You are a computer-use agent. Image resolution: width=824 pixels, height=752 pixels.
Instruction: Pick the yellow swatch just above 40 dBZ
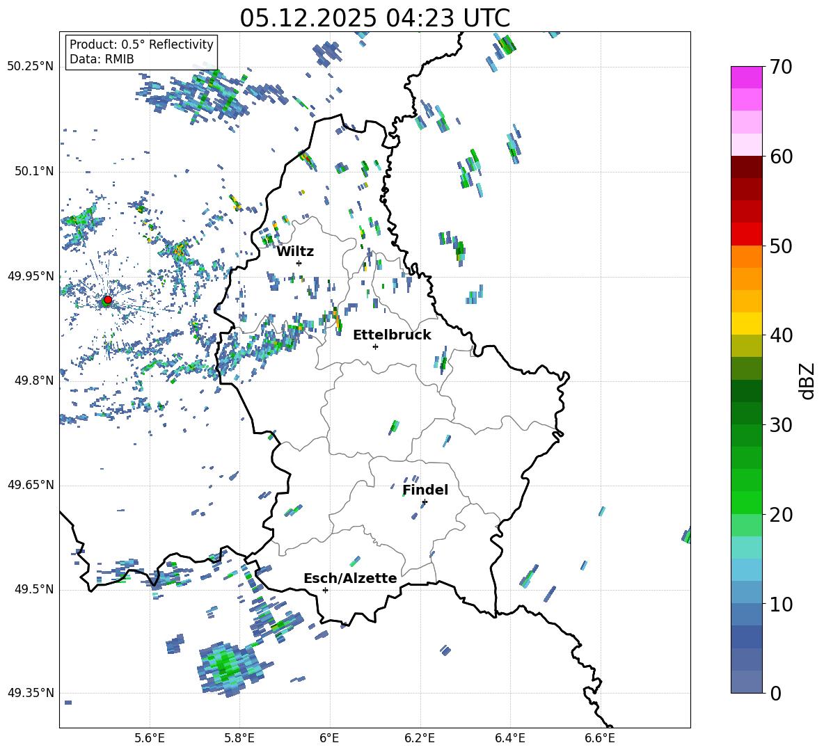point(746,323)
